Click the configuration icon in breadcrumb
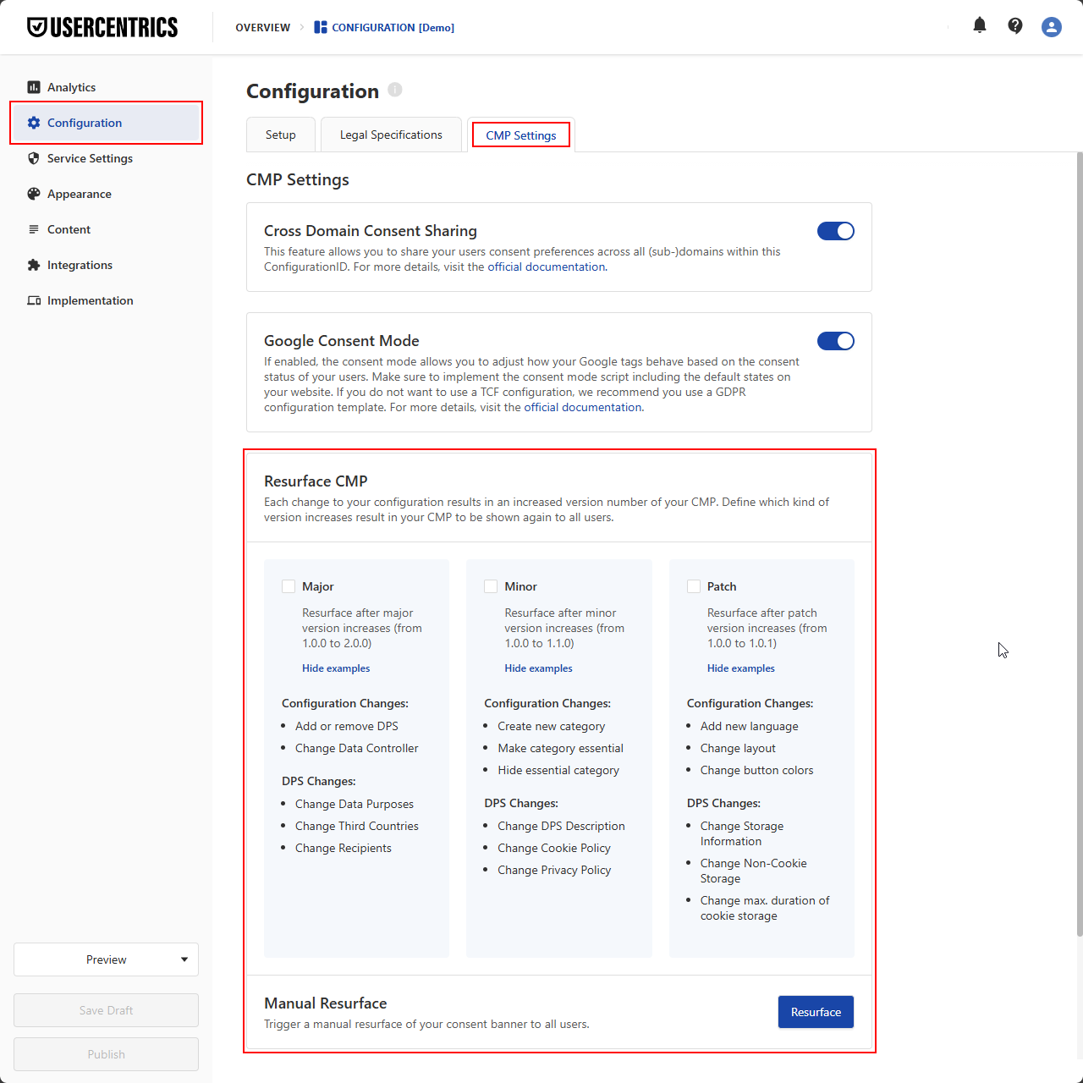Viewport: 1083px width, 1083px height. pos(321,27)
